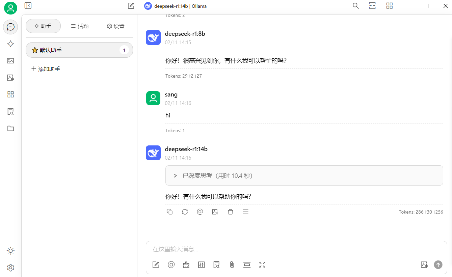Open chat parameter sliders icon in input bar
The image size is (452, 277).
click(x=202, y=265)
